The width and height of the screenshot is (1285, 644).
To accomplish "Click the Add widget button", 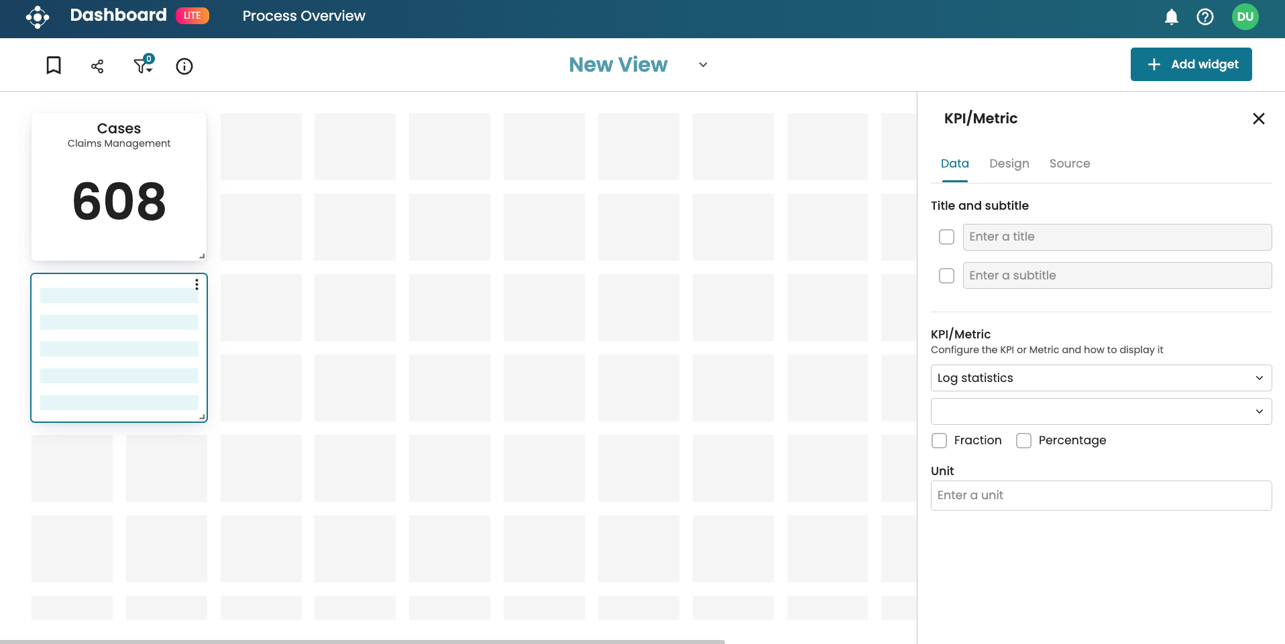I will click(x=1190, y=64).
